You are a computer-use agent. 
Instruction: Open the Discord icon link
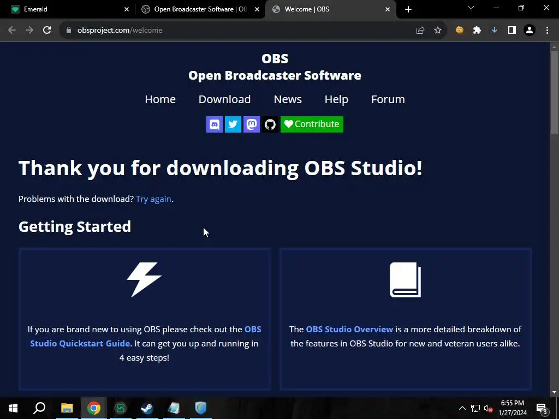pyautogui.click(x=214, y=124)
